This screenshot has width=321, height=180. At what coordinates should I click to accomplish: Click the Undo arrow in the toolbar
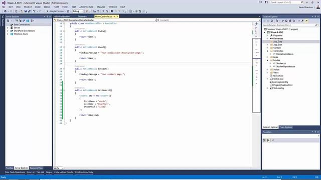(x=34, y=11)
